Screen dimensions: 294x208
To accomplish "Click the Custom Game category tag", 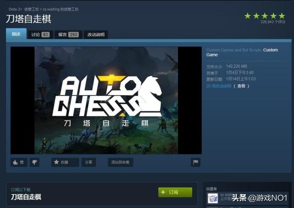I will 242,52.
